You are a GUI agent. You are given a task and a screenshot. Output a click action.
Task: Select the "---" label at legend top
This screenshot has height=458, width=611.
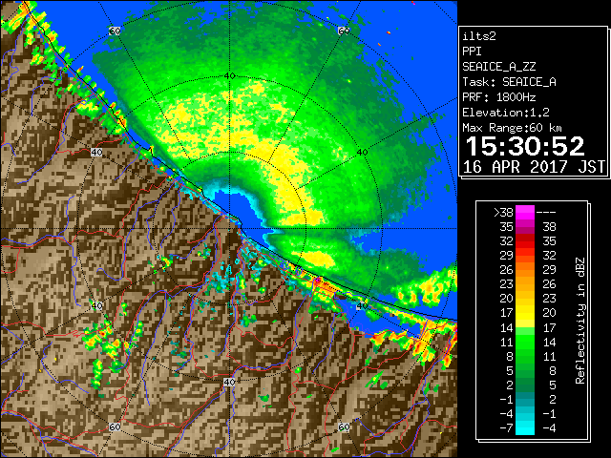546,212
